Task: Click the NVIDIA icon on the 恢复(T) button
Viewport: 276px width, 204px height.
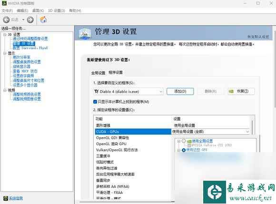Action: coord(231,91)
